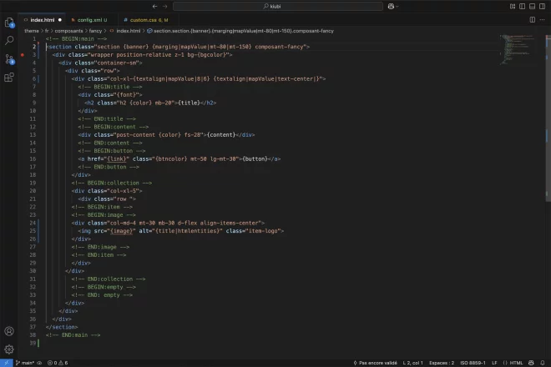Viewport: 551px width, 367px height.
Task: Click the vertical scrollbar of the editor
Action: coord(548,119)
